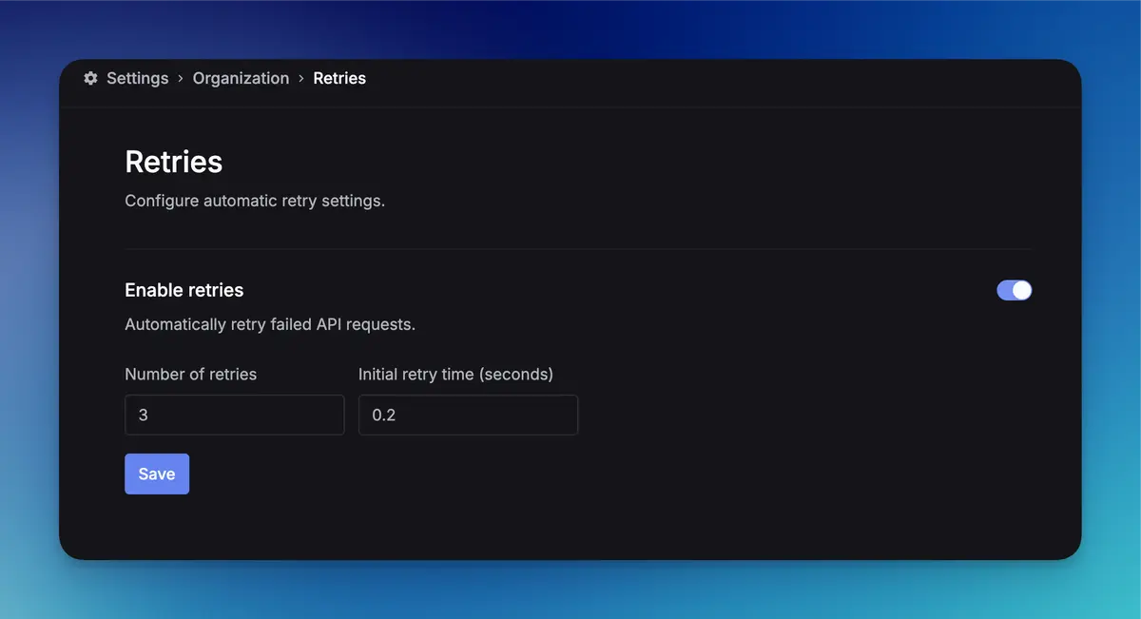Image resolution: width=1141 pixels, height=619 pixels.
Task: Click the 'Number of retries' field label
Action: (x=191, y=375)
